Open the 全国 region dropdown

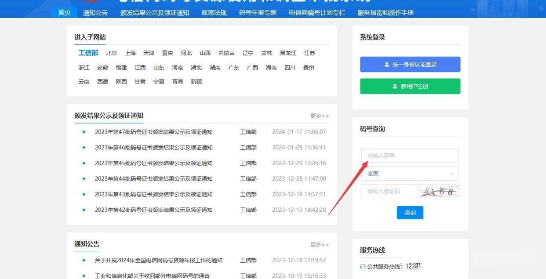pos(410,174)
